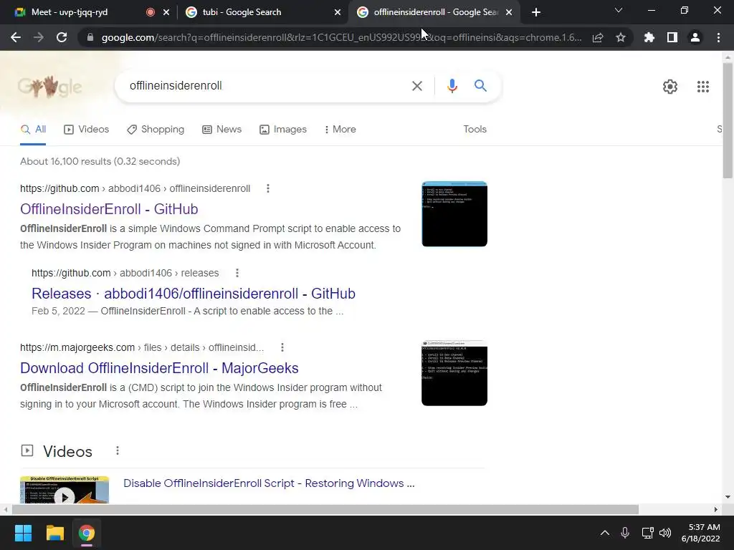This screenshot has width=734, height=550.
Task: Open the News search filter
Action: 222,129
